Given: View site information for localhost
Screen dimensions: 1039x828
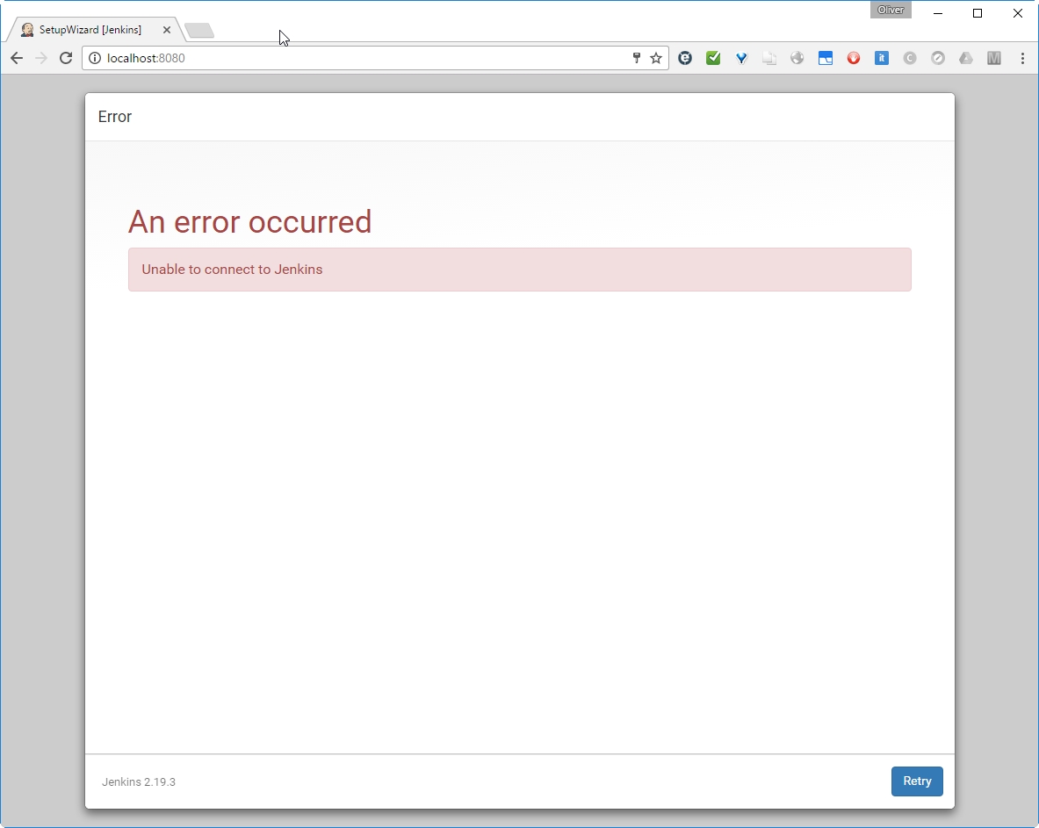Looking at the screenshot, I should [95, 58].
